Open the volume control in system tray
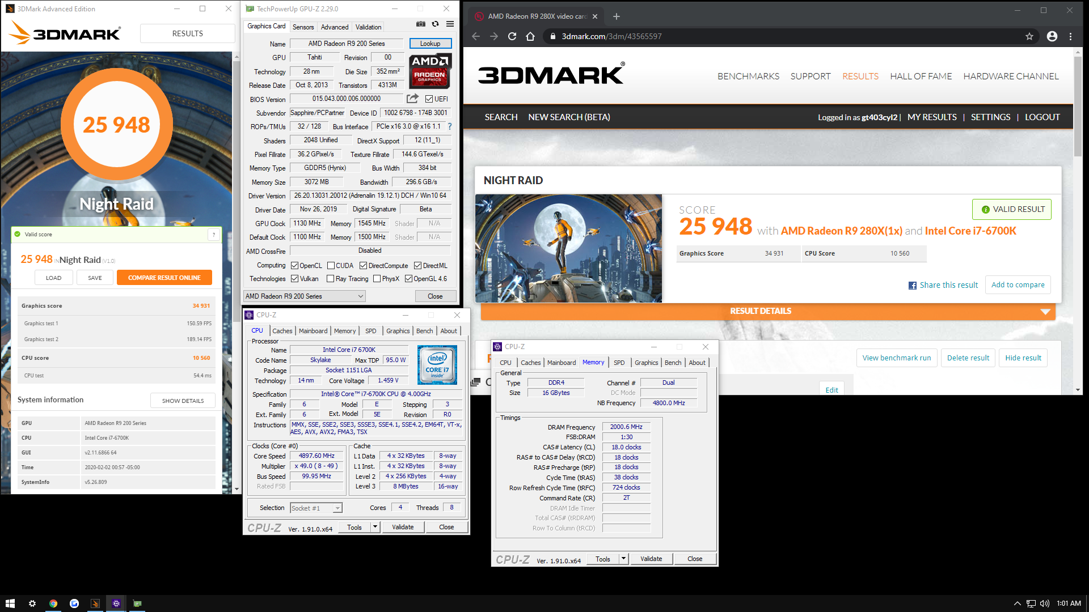This screenshot has height=612, width=1089. [1045, 603]
